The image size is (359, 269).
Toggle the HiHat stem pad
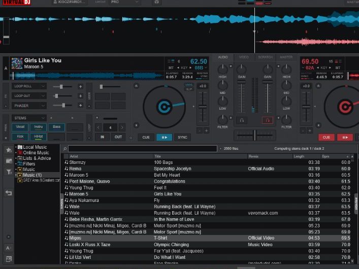click(x=38, y=137)
